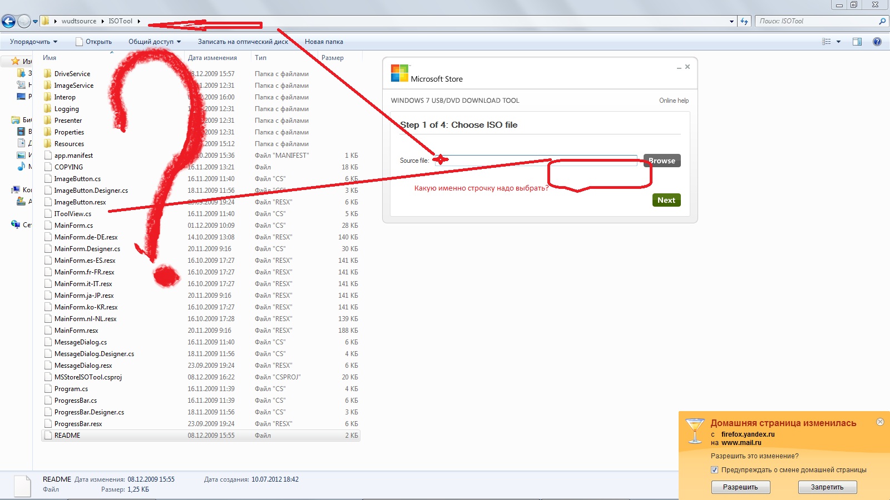
Task: Minimize the USB/DVD Download Tool
Action: [x=679, y=67]
